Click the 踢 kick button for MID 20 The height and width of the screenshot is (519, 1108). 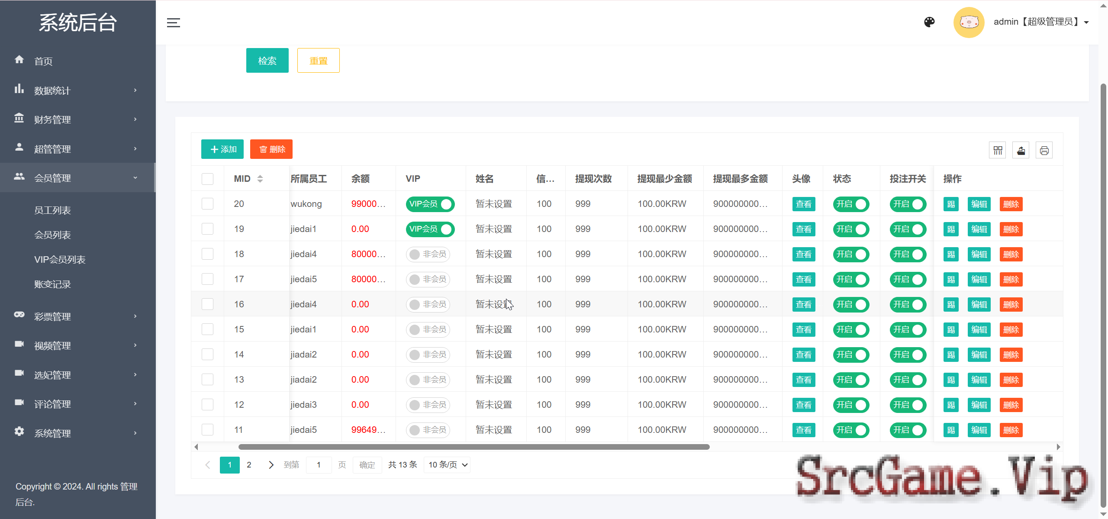[951, 204]
